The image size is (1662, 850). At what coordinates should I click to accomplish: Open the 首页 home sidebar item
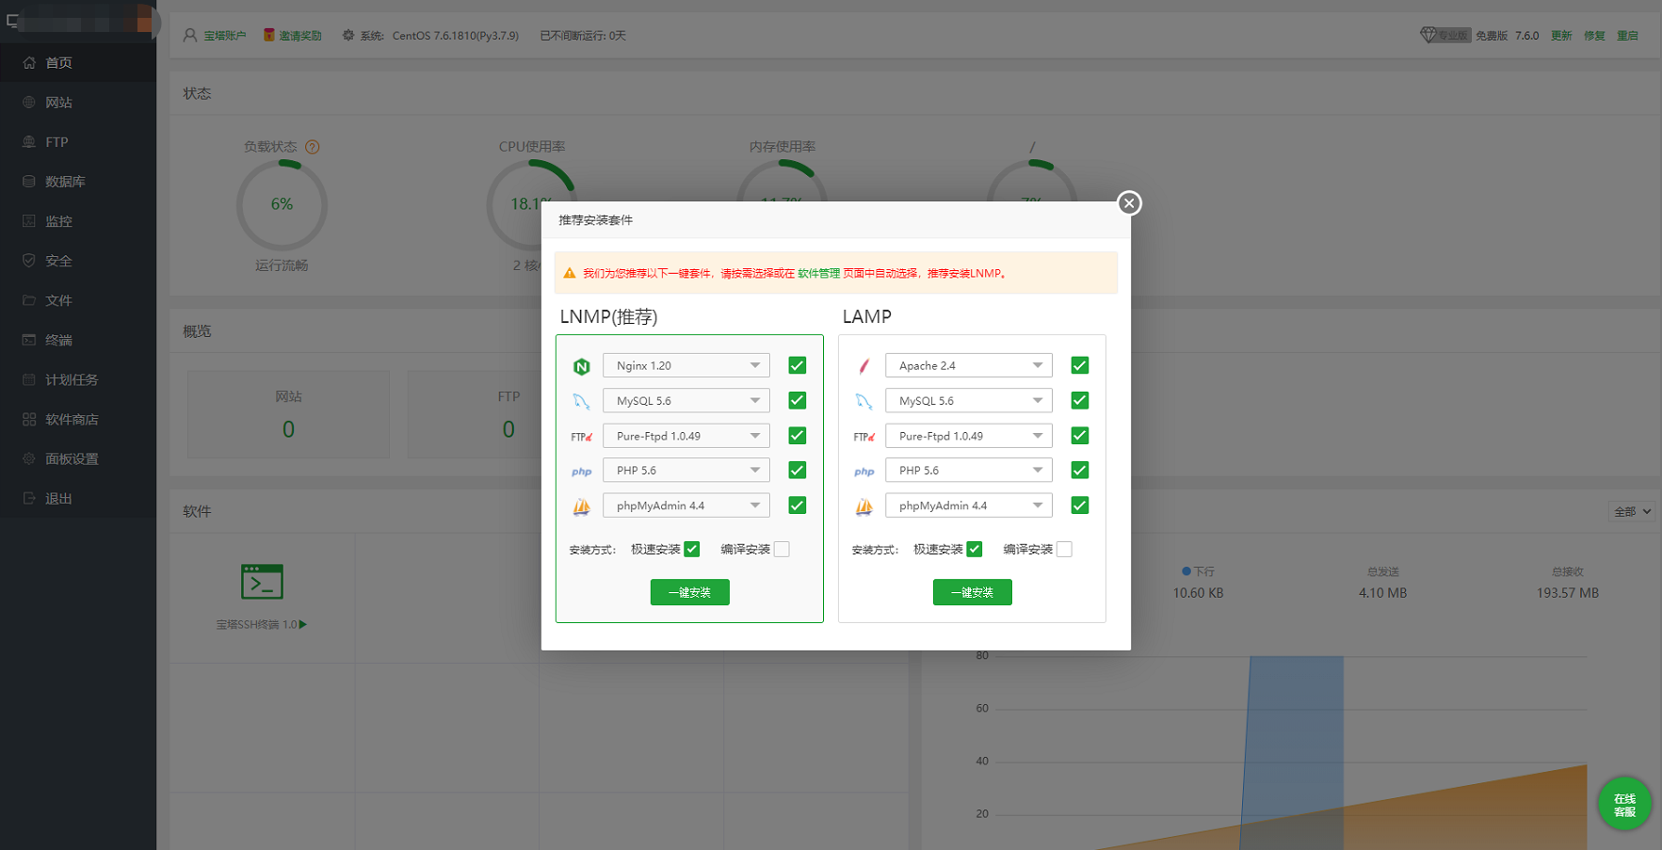(x=78, y=62)
